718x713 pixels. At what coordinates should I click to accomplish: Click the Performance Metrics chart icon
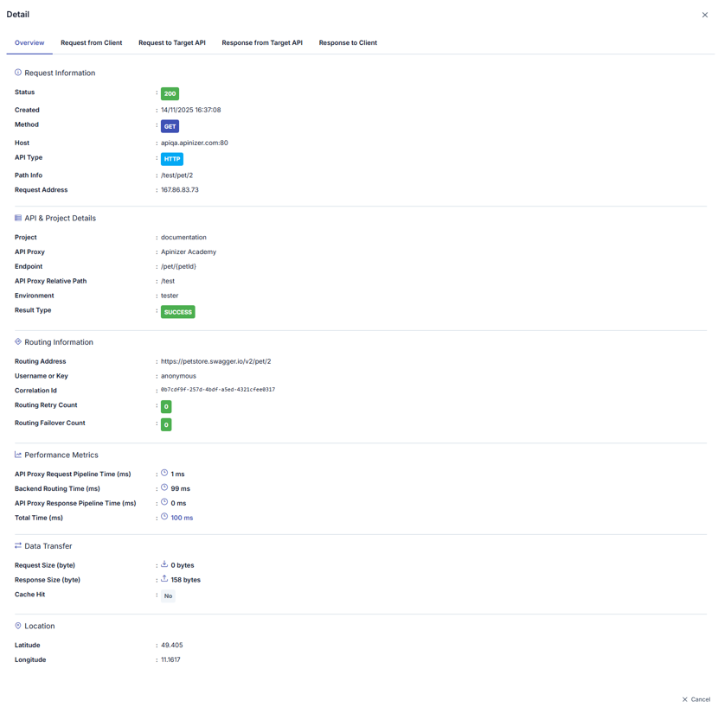18,455
